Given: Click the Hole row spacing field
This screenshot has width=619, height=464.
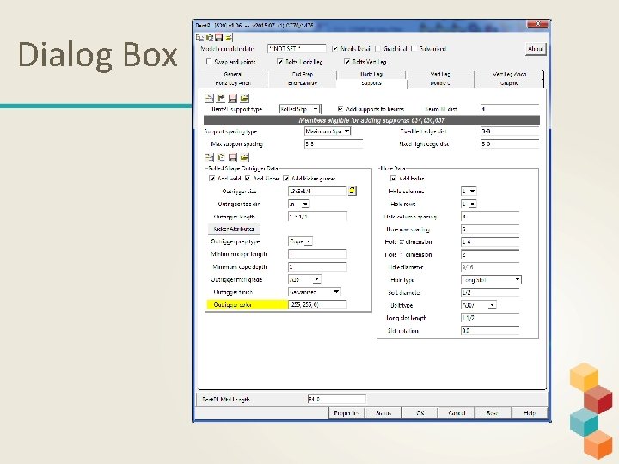Looking at the screenshot, I should pyautogui.click(x=490, y=229).
